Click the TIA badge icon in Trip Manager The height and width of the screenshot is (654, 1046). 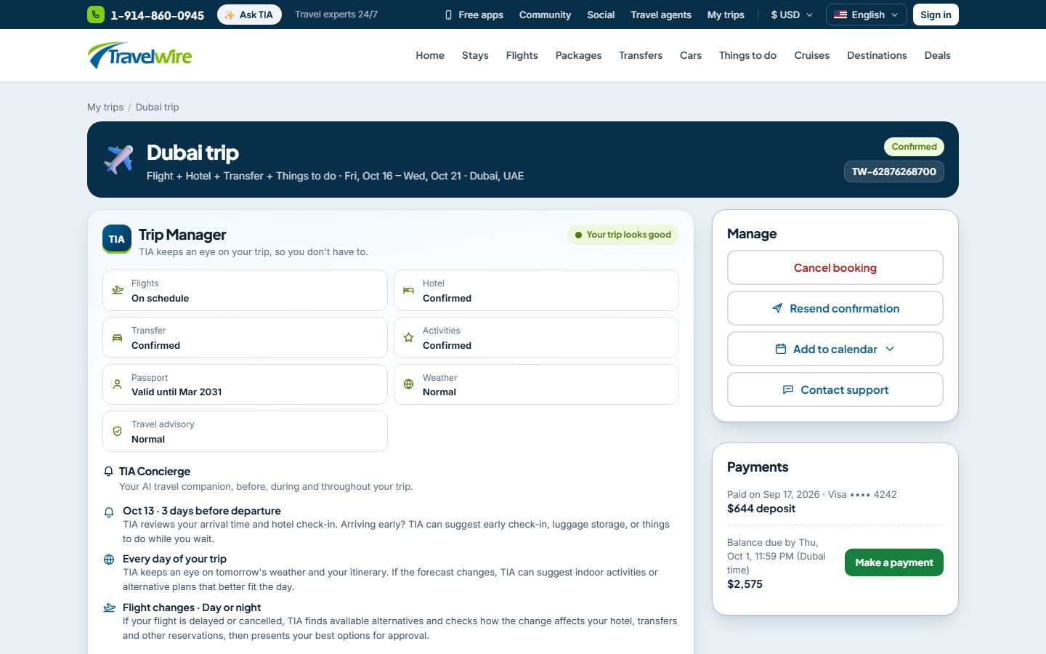[117, 239]
